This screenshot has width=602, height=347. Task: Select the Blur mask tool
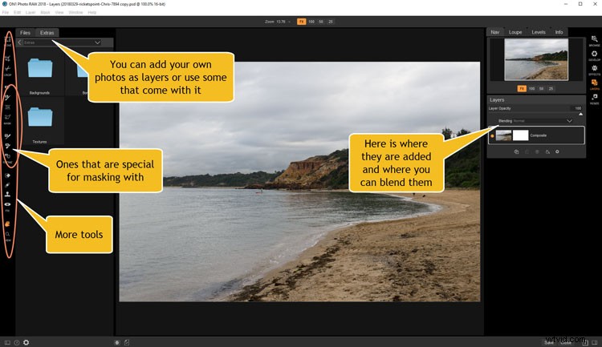tap(7, 156)
